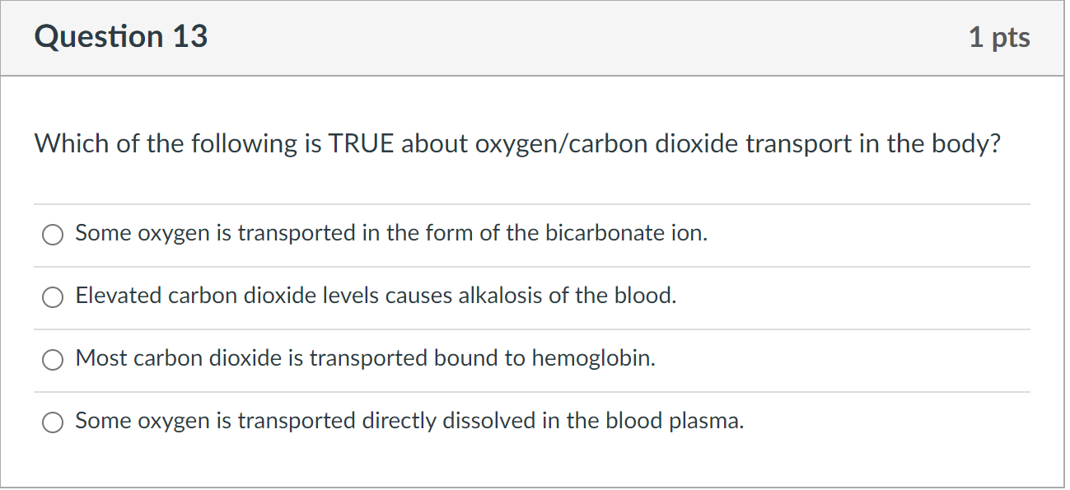
Task: Click the word "Most" in the third answer
Action: point(101,359)
